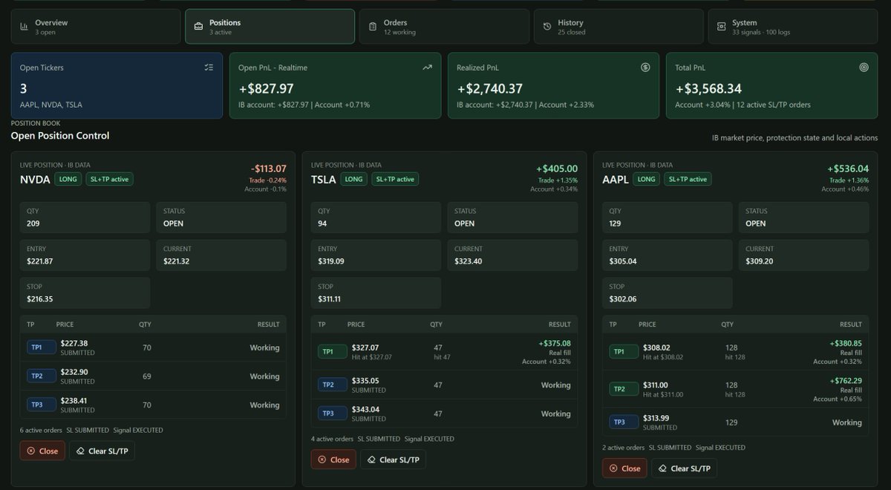The image size is (891, 490).
Task: Select AAPL TP1 badge at $308.02
Action: click(624, 352)
